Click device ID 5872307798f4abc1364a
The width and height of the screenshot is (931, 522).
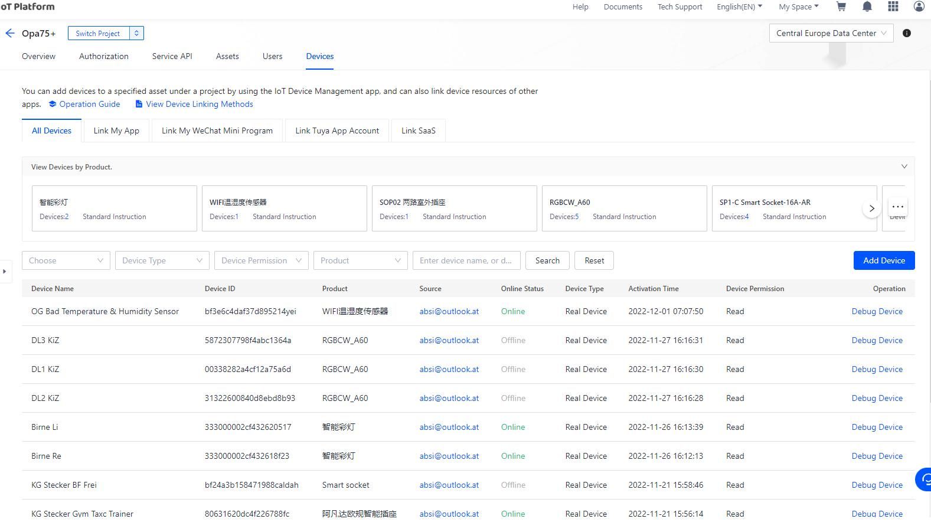click(248, 340)
